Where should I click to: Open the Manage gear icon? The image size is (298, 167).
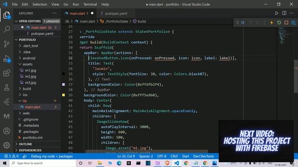coord(7,145)
